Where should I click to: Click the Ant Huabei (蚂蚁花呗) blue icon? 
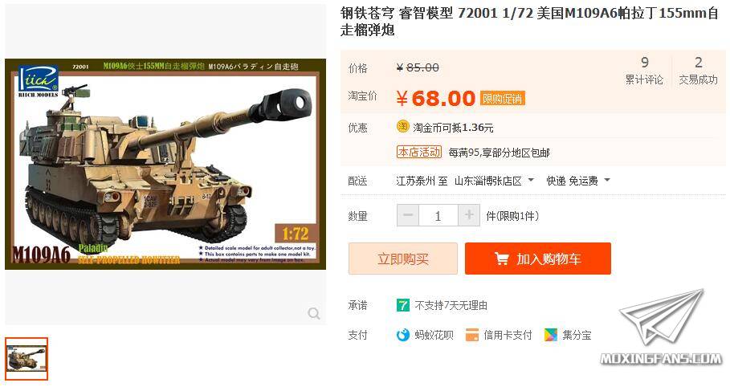click(402, 335)
